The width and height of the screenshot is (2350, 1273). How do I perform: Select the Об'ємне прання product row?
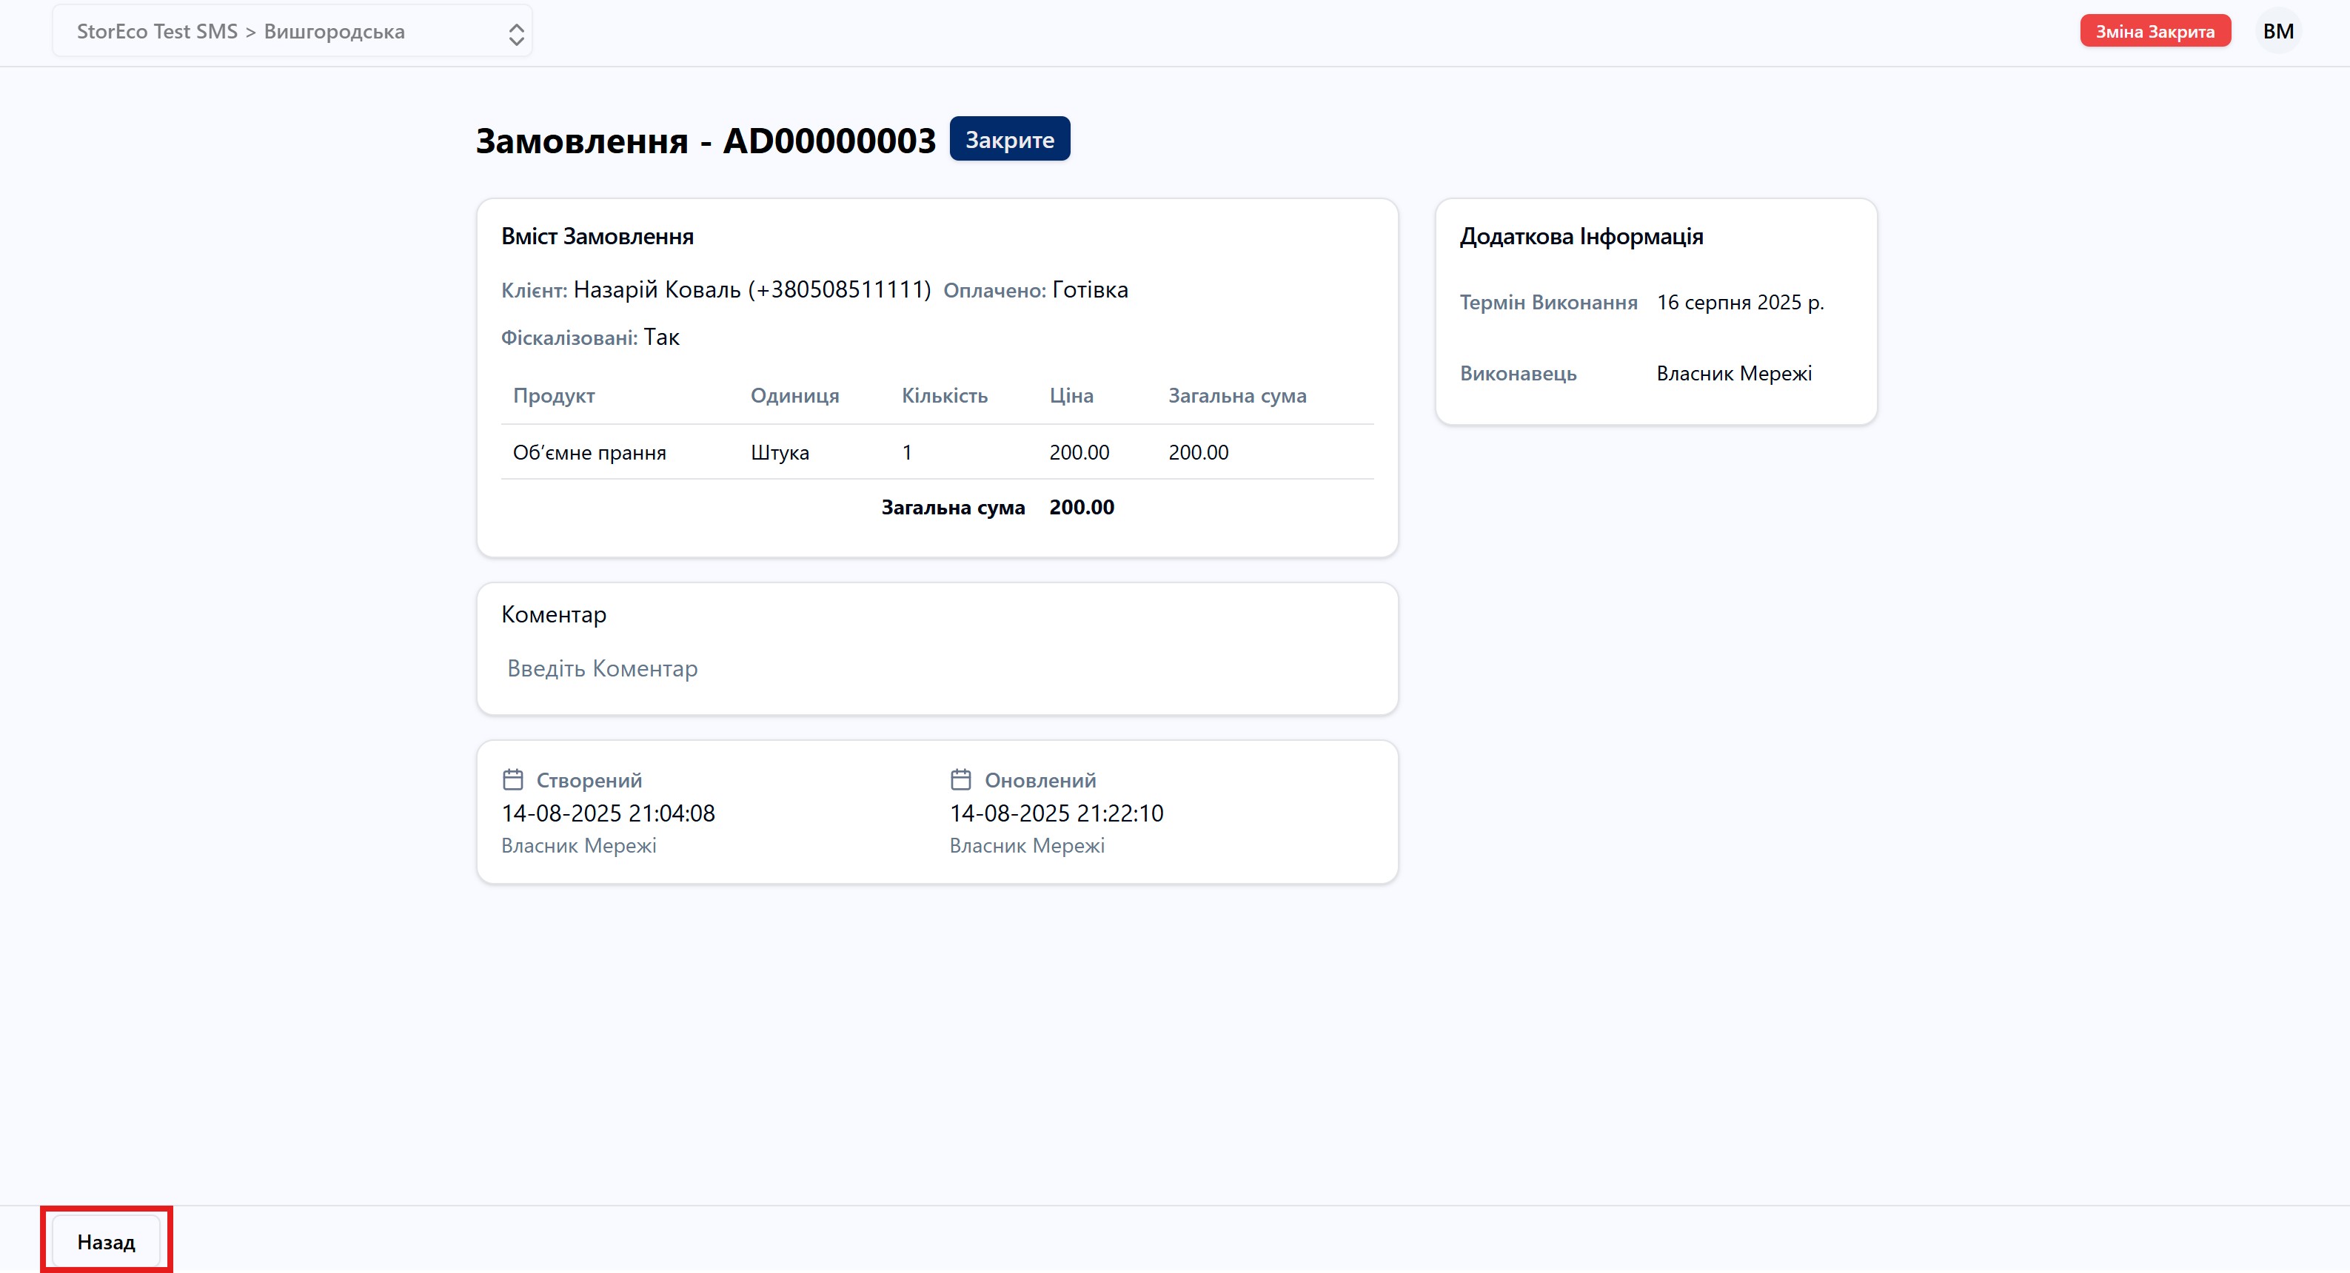tap(589, 452)
